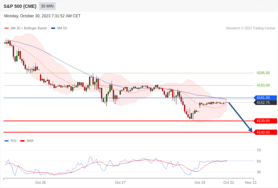Click the red 4120.00 support price tag
The height and width of the screenshot is (188, 278).
click(265, 121)
